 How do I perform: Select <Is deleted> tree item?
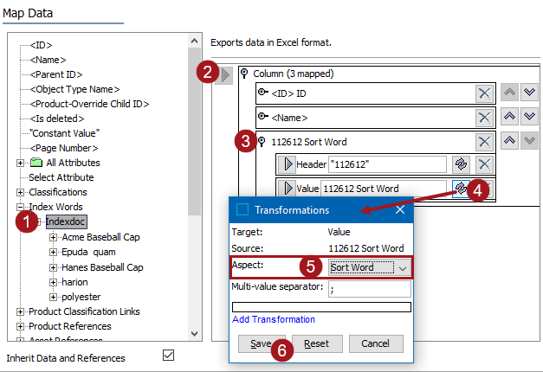57,119
